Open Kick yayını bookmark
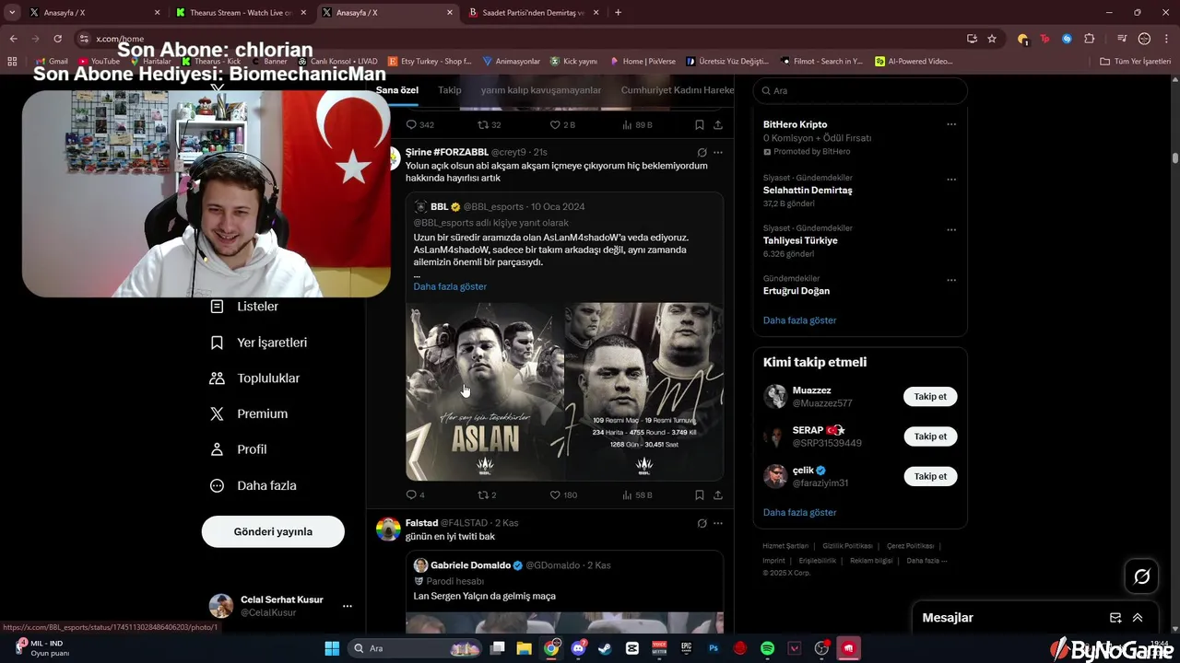The image size is (1180, 663). [573, 61]
